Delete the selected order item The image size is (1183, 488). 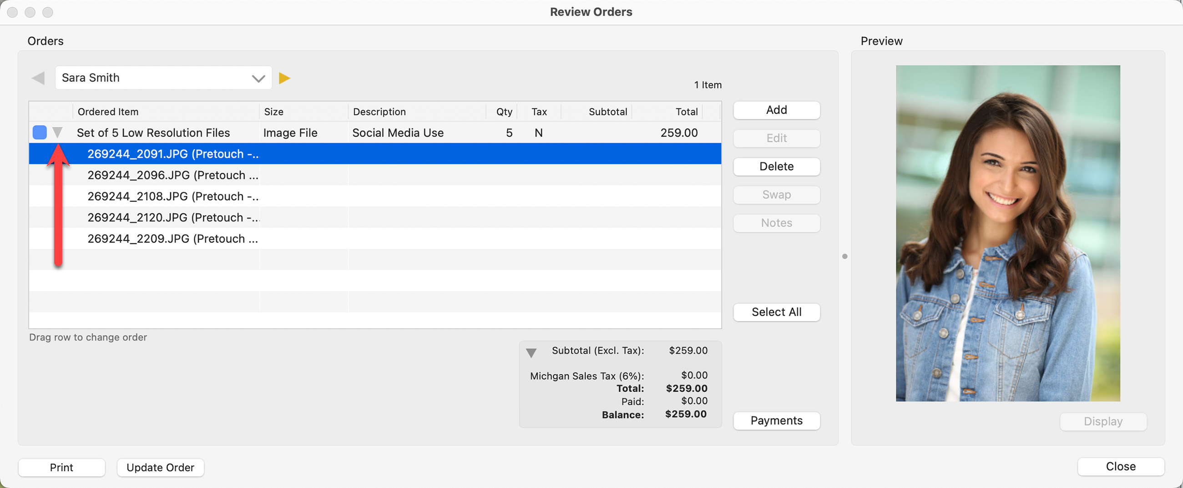pos(776,166)
